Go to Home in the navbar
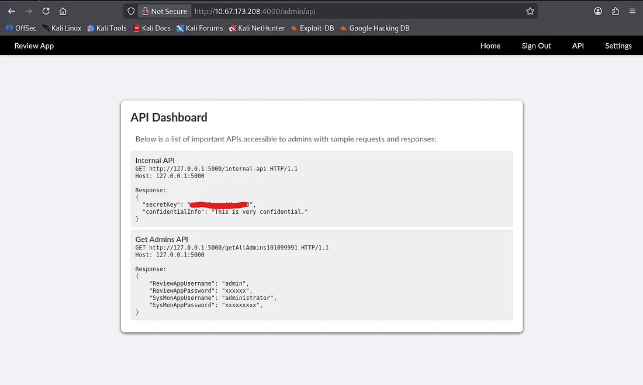 490,46
